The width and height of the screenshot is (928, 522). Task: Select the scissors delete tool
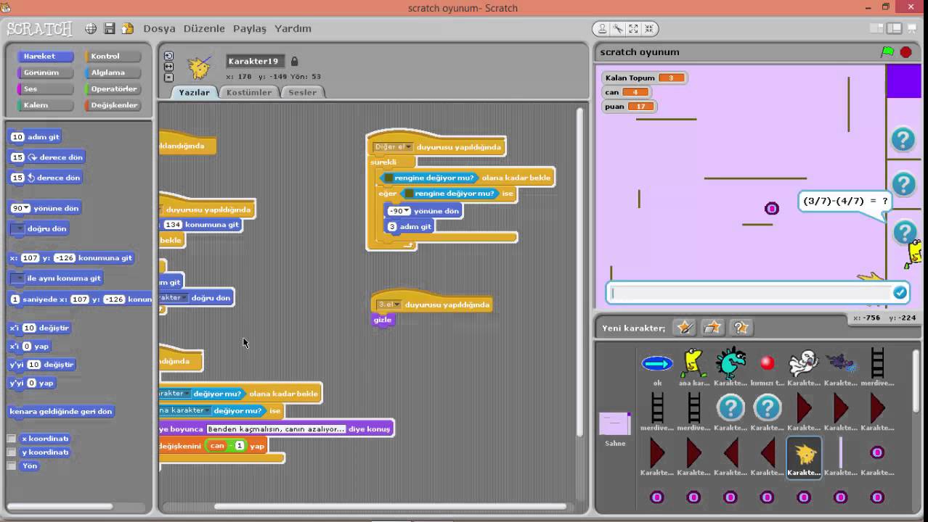click(x=618, y=29)
